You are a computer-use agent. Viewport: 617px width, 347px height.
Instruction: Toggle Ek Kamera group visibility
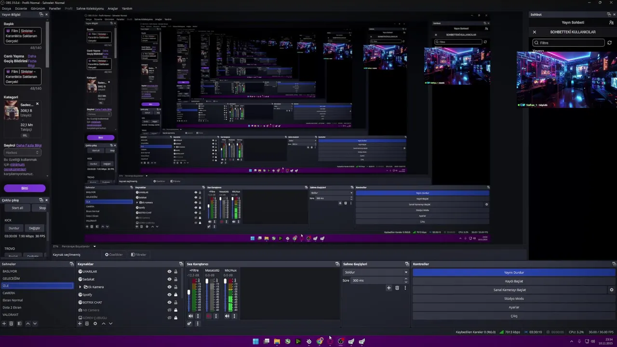coord(169,287)
